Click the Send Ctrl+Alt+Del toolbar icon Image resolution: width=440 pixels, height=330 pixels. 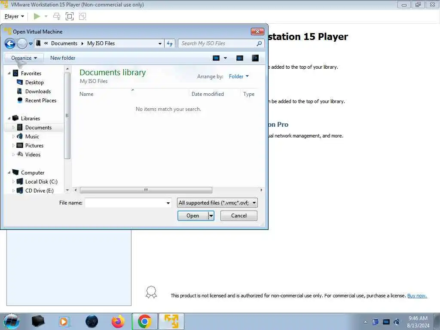pos(57,16)
